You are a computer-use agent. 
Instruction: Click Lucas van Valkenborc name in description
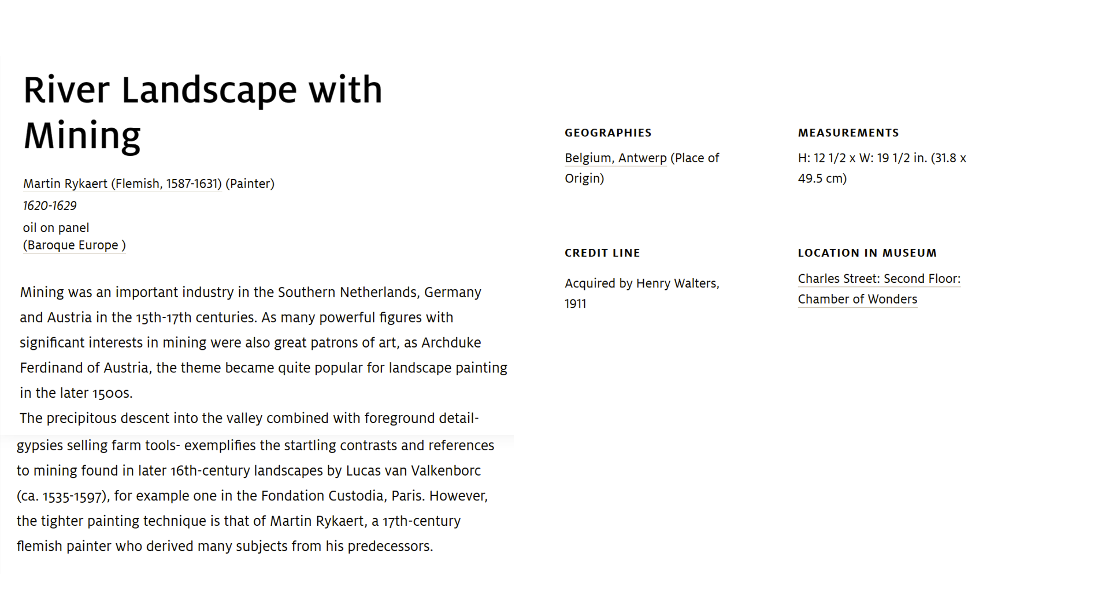[x=413, y=471]
